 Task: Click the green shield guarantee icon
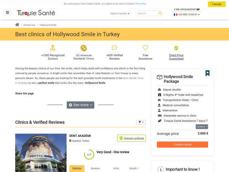(x=176, y=48)
